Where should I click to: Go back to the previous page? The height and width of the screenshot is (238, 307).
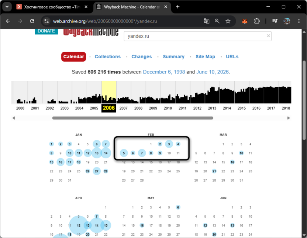8,21
